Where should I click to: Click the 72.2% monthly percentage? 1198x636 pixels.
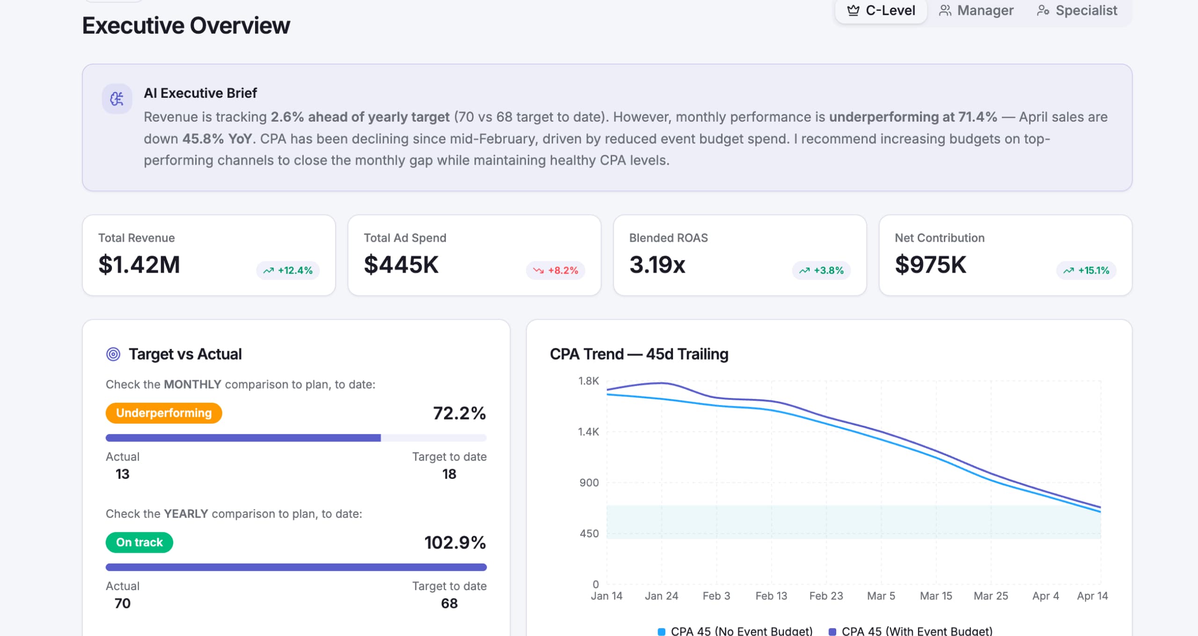[460, 413]
